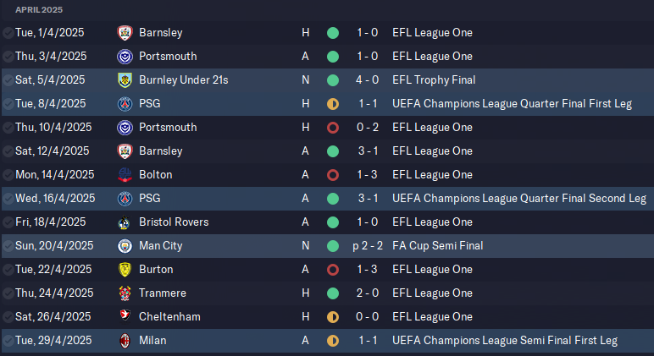Click the Cheltenham club badge
The image size is (654, 356).
(x=125, y=317)
